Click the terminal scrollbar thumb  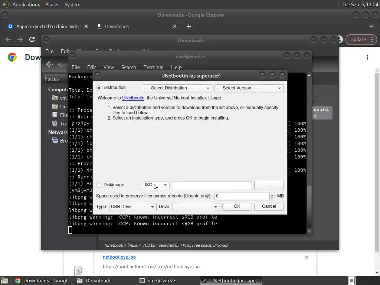click(x=309, y=207)
